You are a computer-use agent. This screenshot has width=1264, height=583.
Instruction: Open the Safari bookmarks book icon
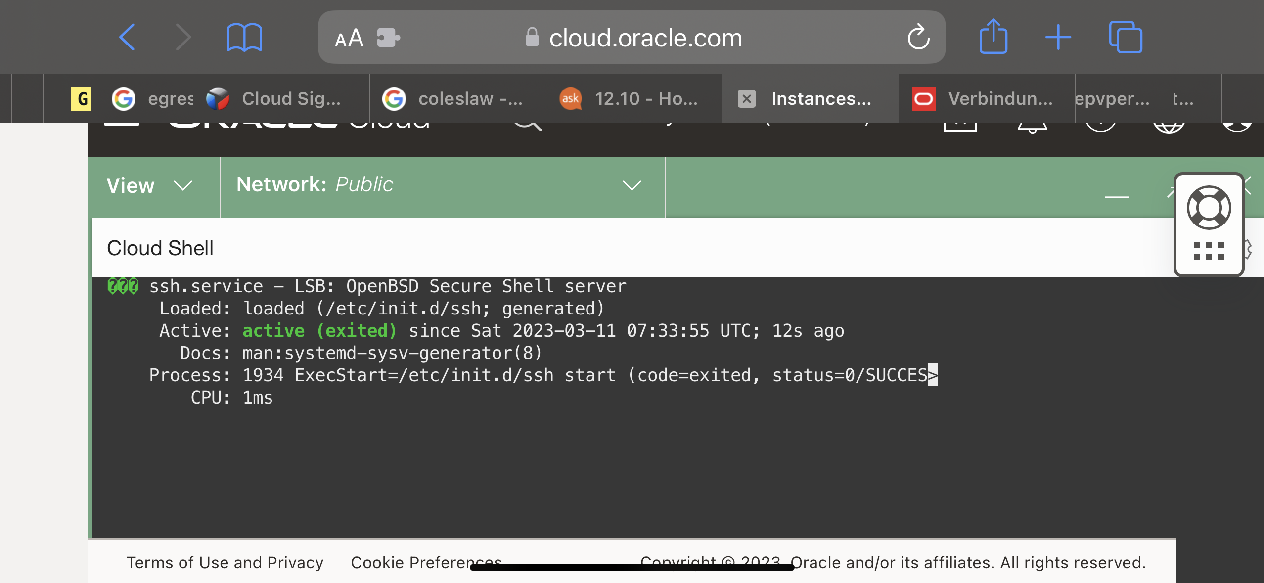(244, 37)
